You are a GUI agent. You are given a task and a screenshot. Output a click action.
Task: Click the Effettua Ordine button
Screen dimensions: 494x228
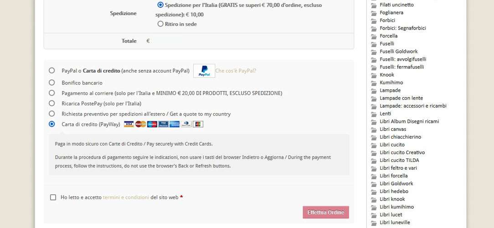pyautogui.click(x=326, y=212)
